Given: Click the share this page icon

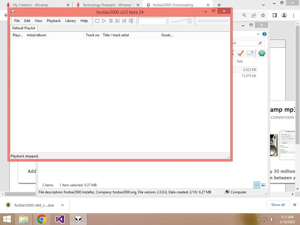Looking at the screenshot, I should (254, 15).
